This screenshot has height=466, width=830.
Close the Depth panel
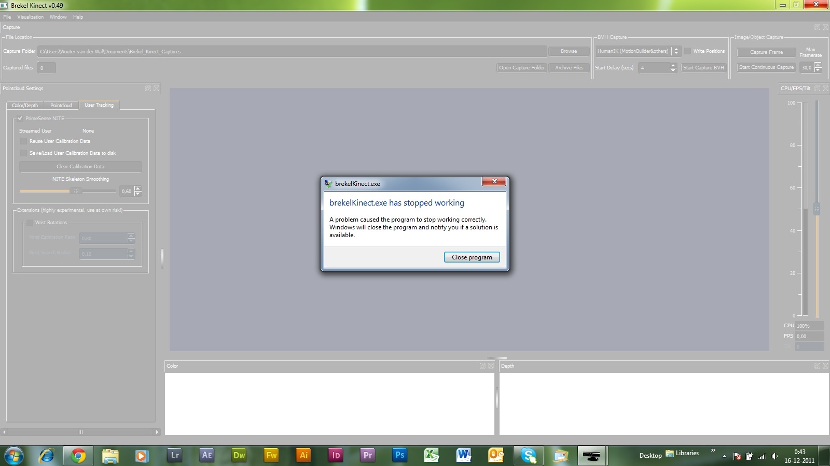tap(825, 366)
